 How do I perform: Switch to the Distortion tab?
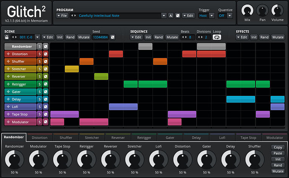[39, 137]
